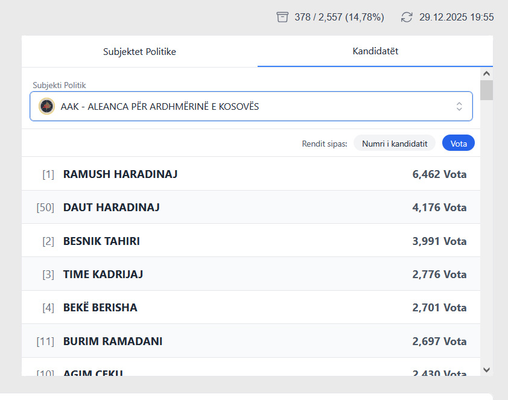508x400 pixels.
Task: Open the Kandidatët tab
Action: (375, 51)
